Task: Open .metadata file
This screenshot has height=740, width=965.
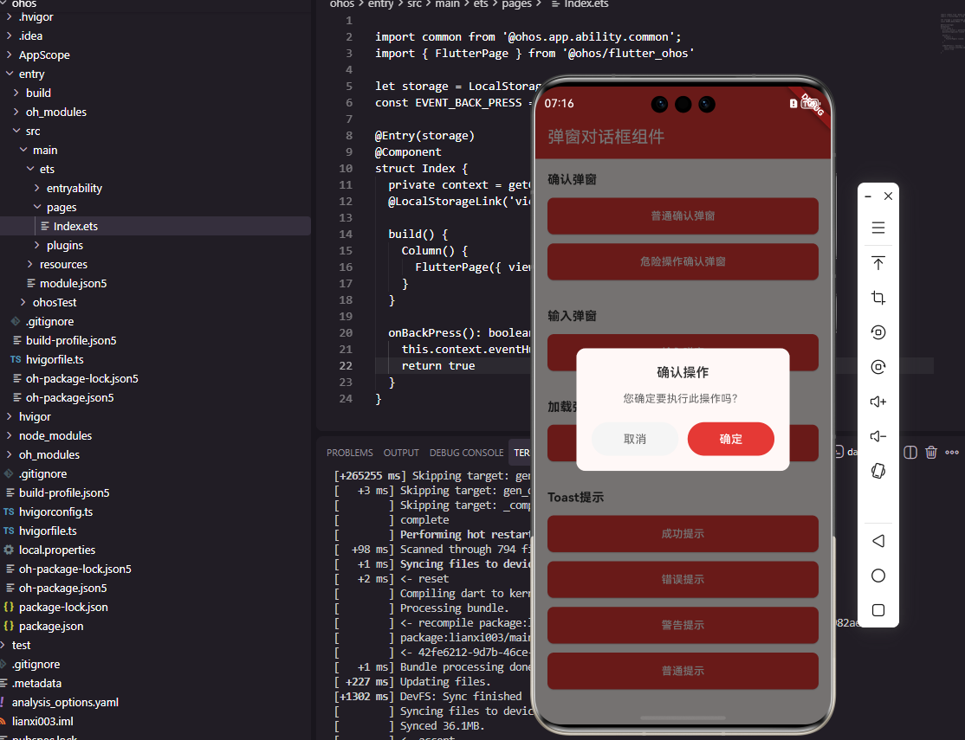Action: pyautogui.click(x=36, y=684)
